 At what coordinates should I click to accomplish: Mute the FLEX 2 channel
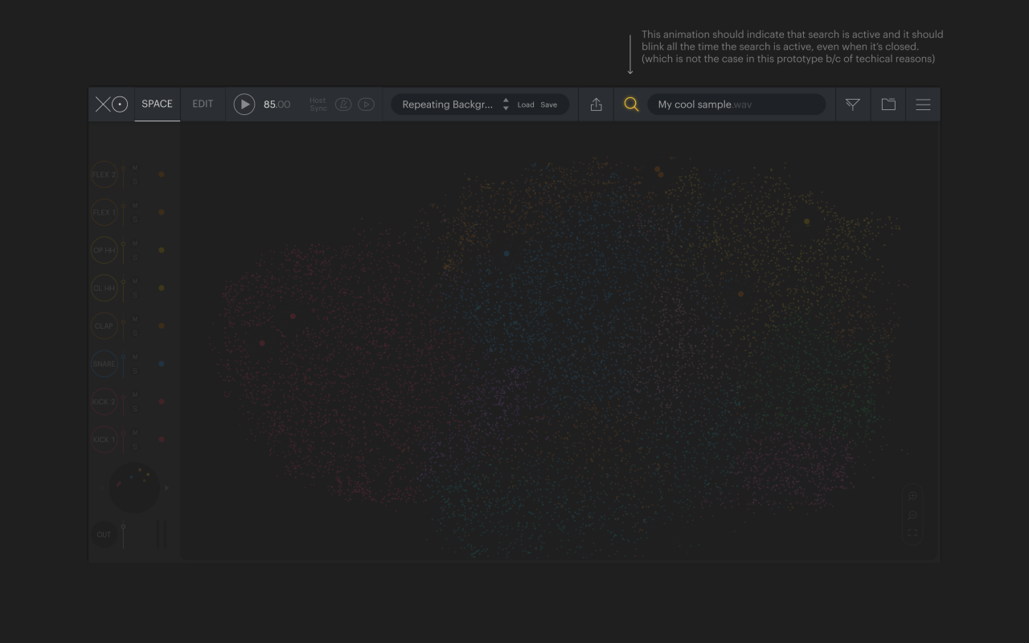pyautogui.click(x=135, y=168)
